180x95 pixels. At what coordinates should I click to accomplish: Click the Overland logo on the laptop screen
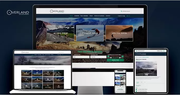pyautogui.click(x=25, y=52)
